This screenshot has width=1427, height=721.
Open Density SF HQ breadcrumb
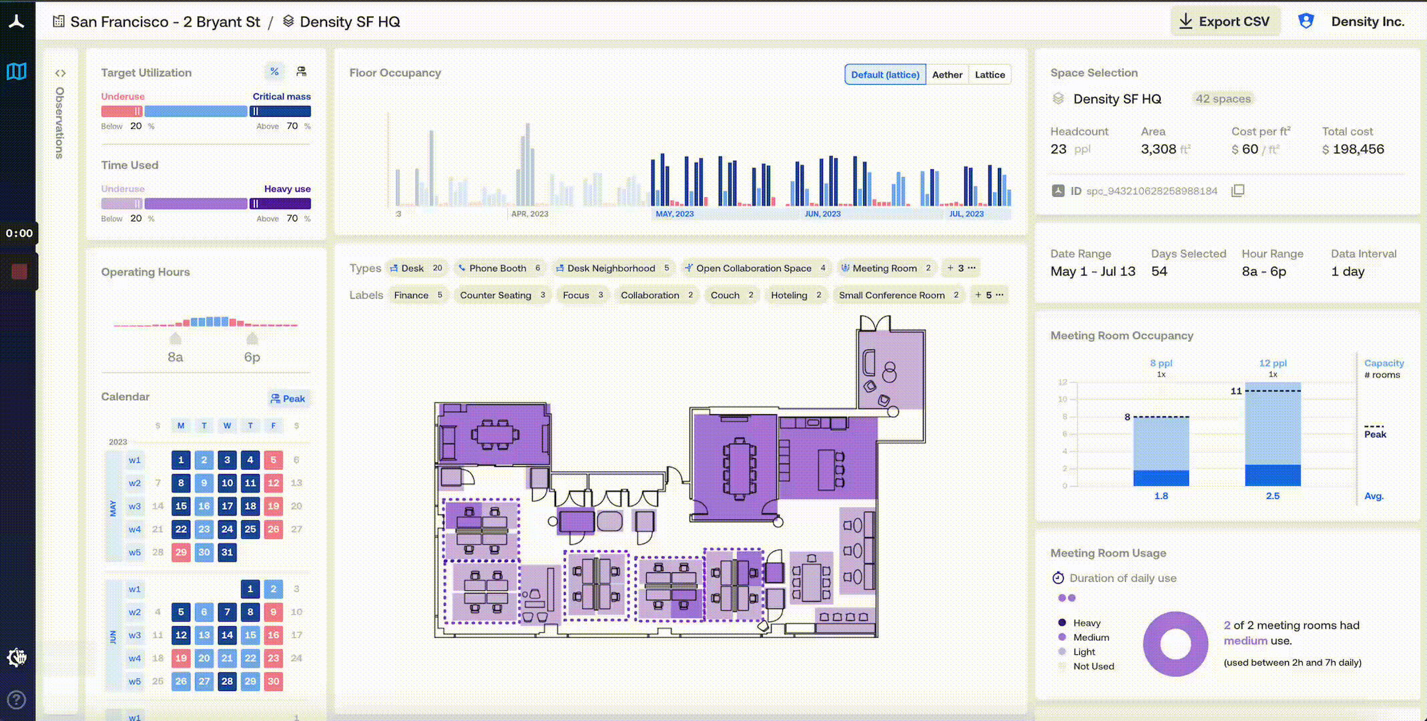click(x=350, y=21)
